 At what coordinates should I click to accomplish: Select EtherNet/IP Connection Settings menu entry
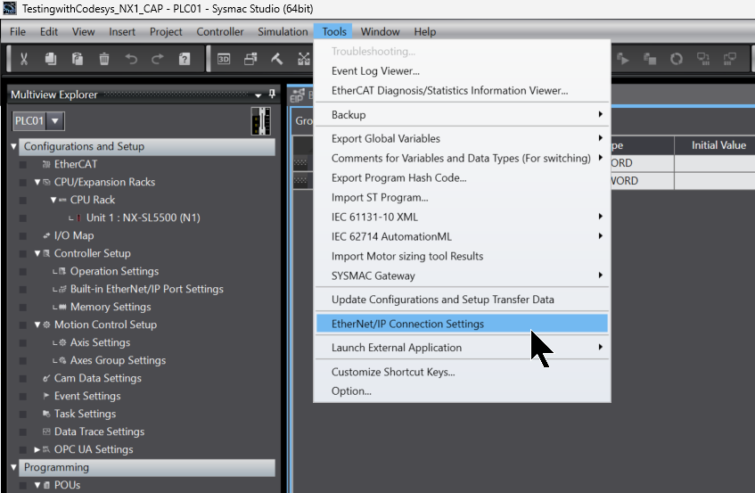coord(407,324)
